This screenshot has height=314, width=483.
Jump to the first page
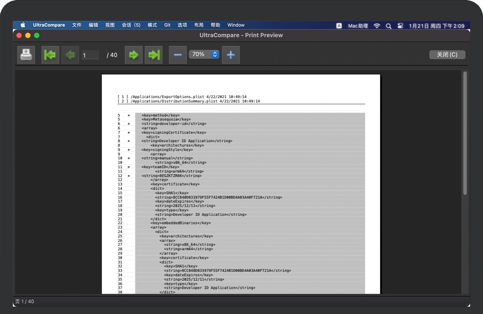[x=50, y=54]
